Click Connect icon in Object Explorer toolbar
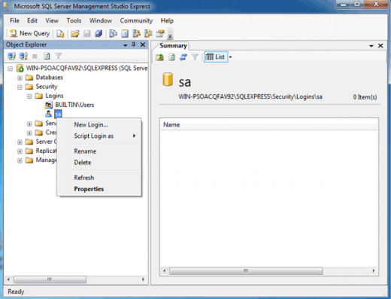Viewport: 391px width, 299px height. (x=11, y=56)
